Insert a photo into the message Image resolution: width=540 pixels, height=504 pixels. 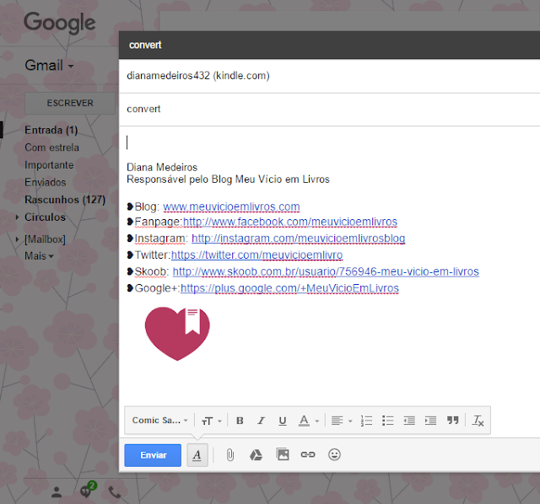[283, 455]
